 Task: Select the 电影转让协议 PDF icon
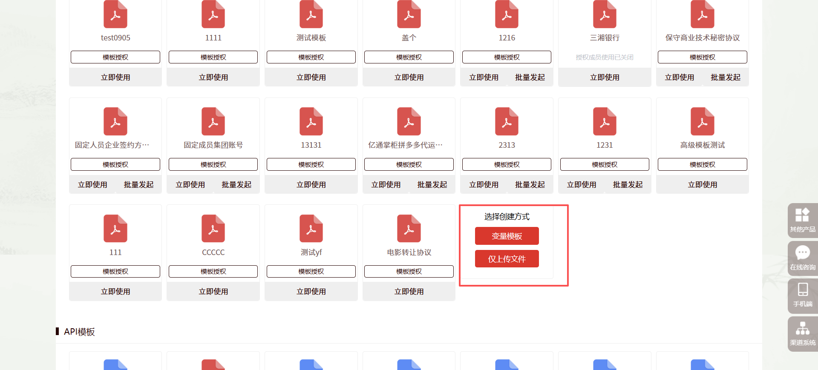(x=409, y=229)
